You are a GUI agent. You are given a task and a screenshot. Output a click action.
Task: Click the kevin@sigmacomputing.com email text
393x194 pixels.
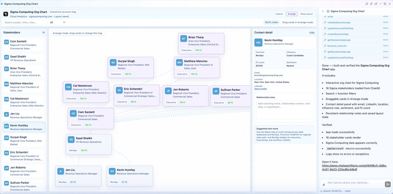269,75
